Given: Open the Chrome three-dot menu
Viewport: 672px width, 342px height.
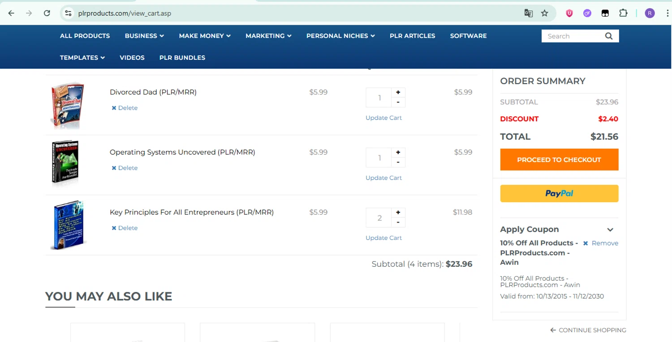Looking at the screenshot, I should [x=668, y=13].
